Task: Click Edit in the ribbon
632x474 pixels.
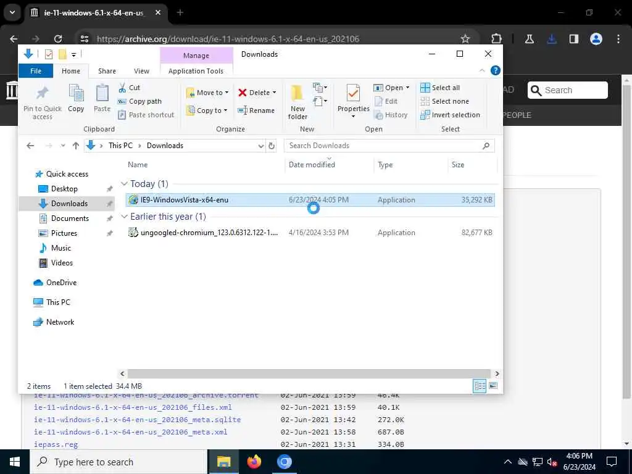Action: click(x=386, y=101)
